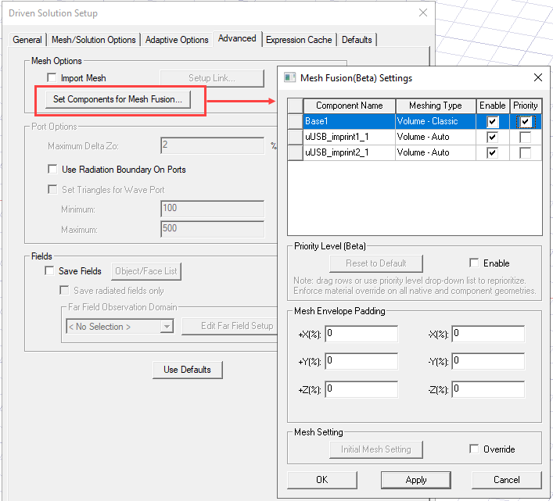Click the Object/Face List button

tap(146, 271)
